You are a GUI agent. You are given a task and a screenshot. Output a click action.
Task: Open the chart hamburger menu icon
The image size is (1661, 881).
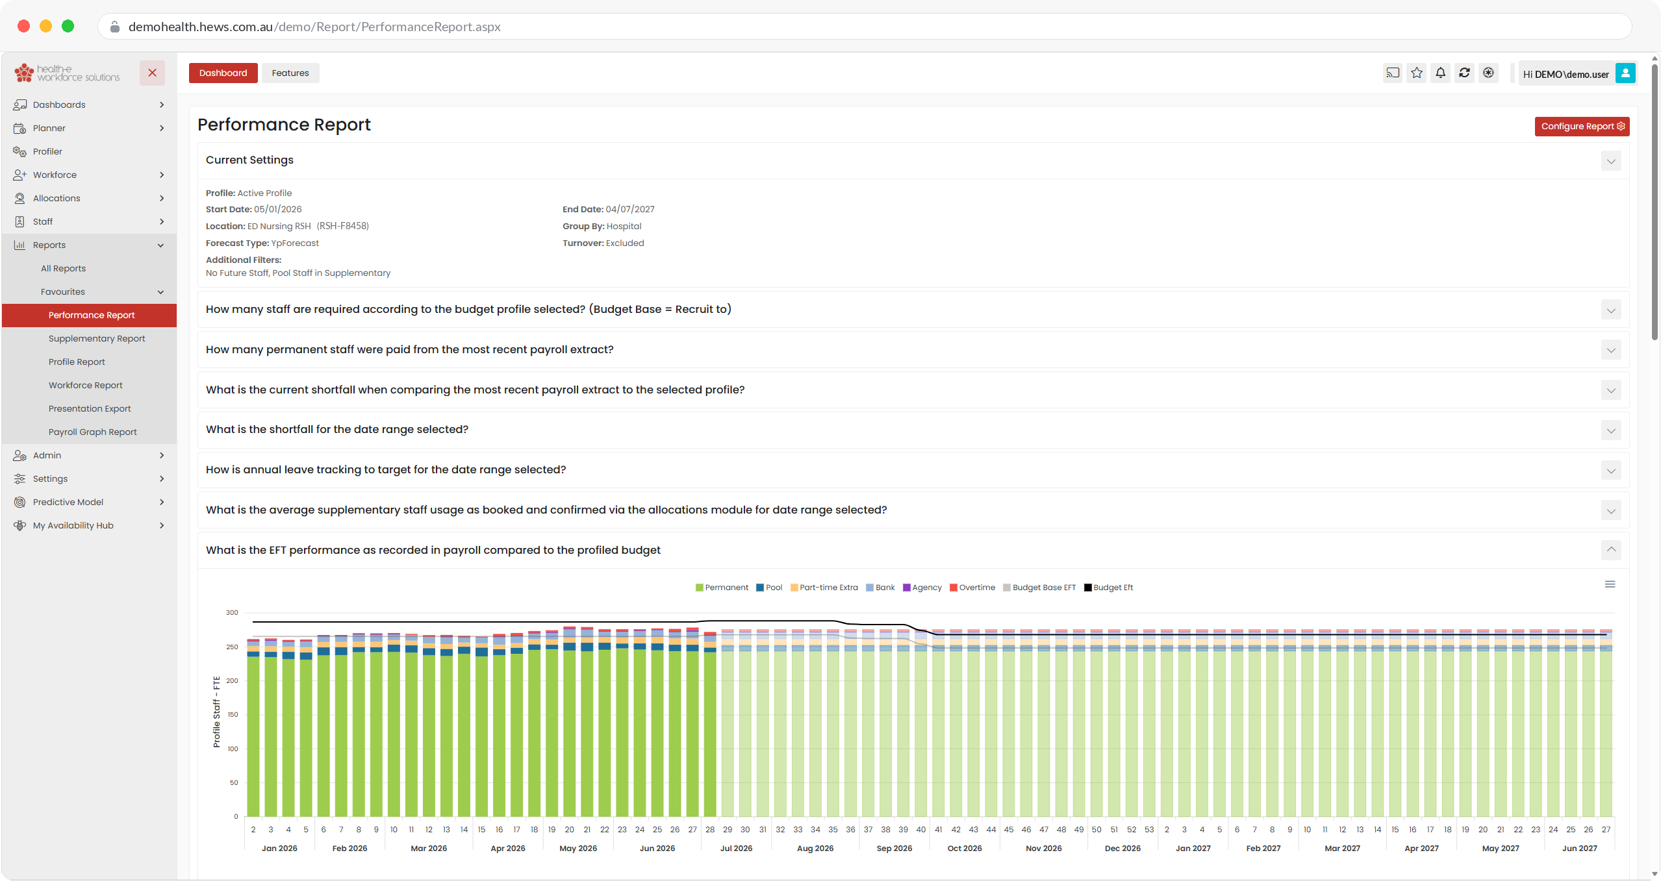tap(1610, 584)
